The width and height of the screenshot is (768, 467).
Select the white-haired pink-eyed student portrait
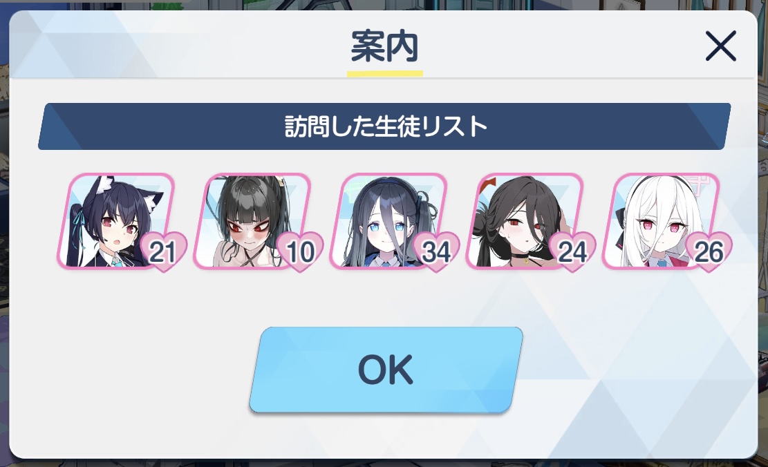[x=659, y=220]
